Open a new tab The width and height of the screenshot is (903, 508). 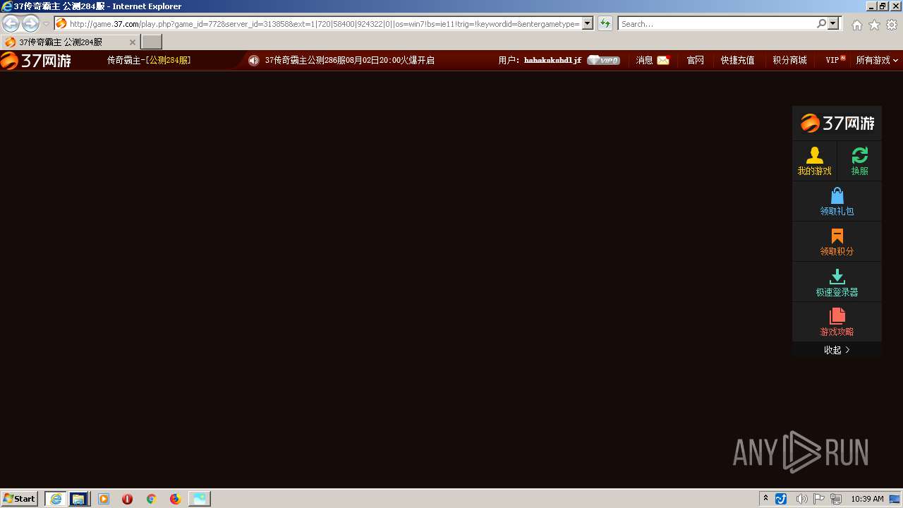point(152,42)
